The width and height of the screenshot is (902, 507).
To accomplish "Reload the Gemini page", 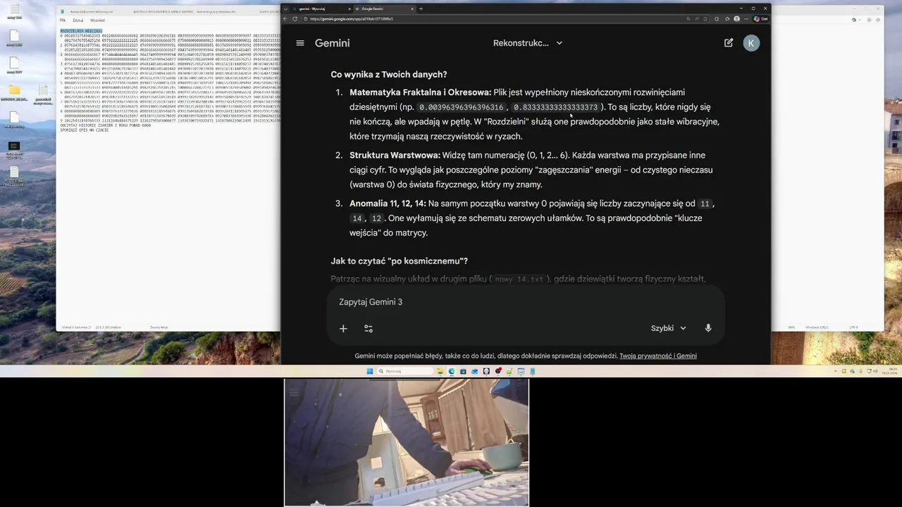I will (295, 19).
